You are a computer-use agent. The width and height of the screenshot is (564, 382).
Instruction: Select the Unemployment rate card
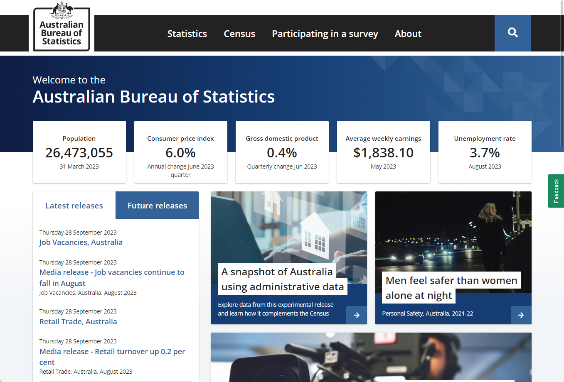(485, 152)
